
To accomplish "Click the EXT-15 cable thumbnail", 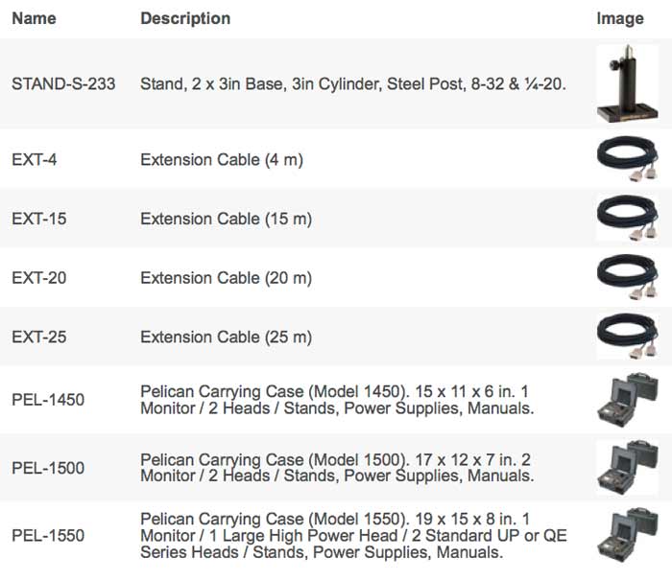I will coord(628,218).
